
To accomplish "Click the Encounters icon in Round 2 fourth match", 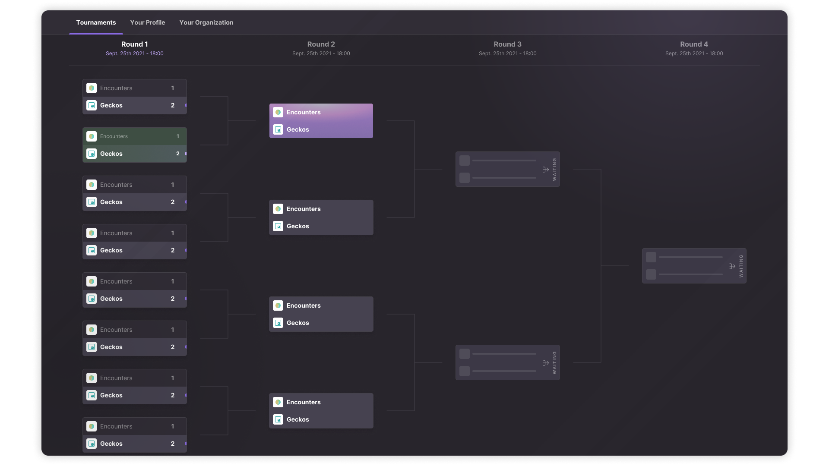I will 278,402.
